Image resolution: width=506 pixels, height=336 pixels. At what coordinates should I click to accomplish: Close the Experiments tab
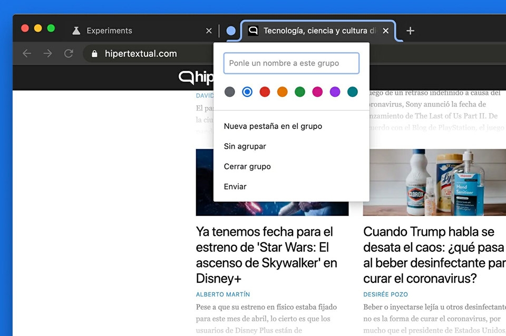pyautogui.click(x=209, y=31)
